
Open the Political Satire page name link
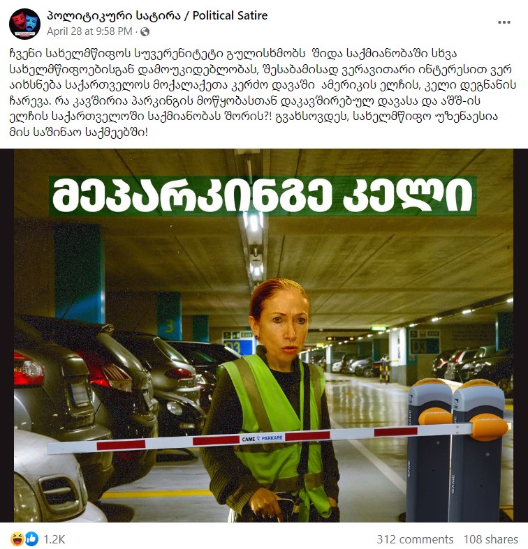click(x=157, y=16)
